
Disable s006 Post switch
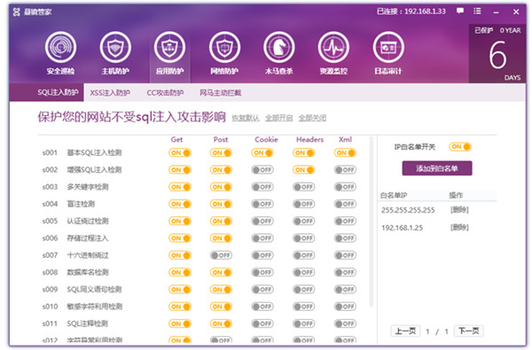click(x=221, y=238)
